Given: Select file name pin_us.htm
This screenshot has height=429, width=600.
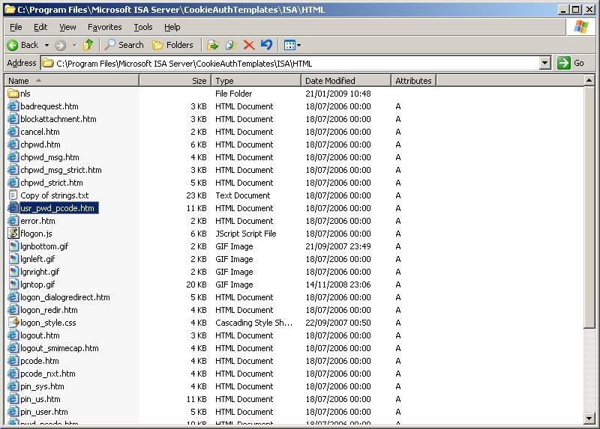Looking at the screenshot, I should [x=40, y=399].
